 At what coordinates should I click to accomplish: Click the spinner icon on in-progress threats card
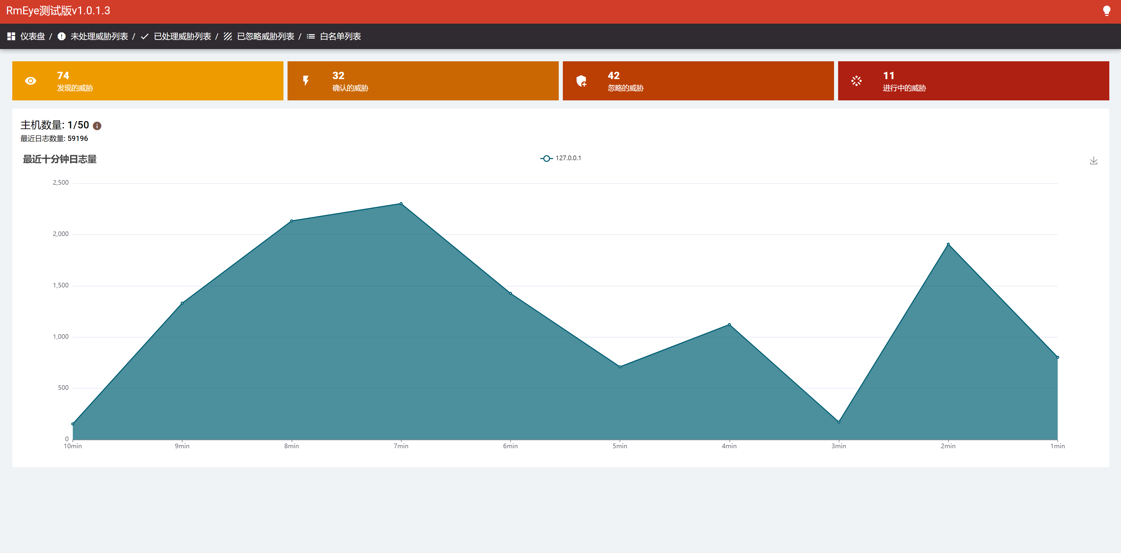coord(857,81)
